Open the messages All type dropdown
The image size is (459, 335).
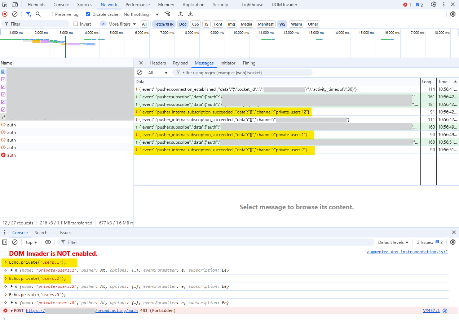click(x=158, y=72)
